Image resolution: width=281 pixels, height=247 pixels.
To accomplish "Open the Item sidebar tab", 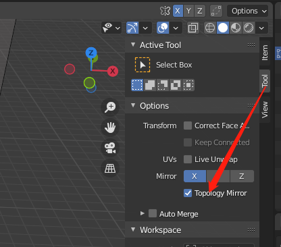I will [x=265, y=53].
